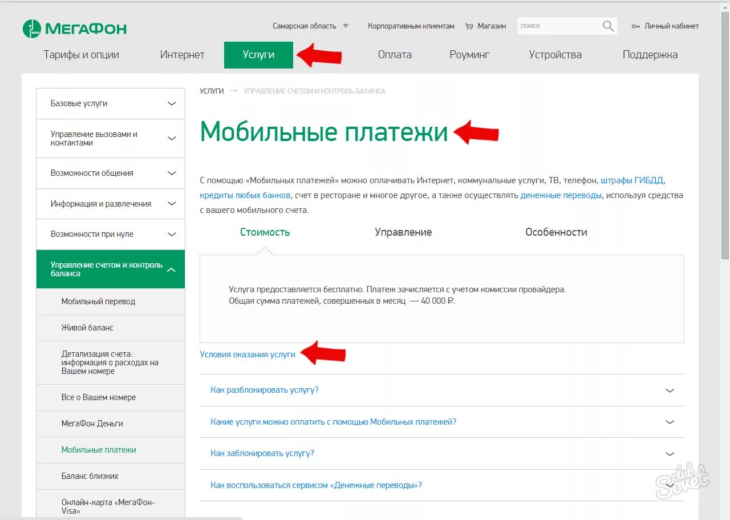Click Управление счетом и контроль баланса breadcrumb
This screenshot has height=520, width=730.
(315, 91)
